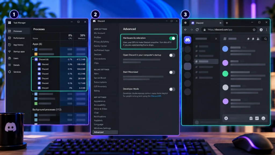Screen dimensions: 275x155
Task: Open Discord home logo in server list
Action: click(x=187, y=40)
